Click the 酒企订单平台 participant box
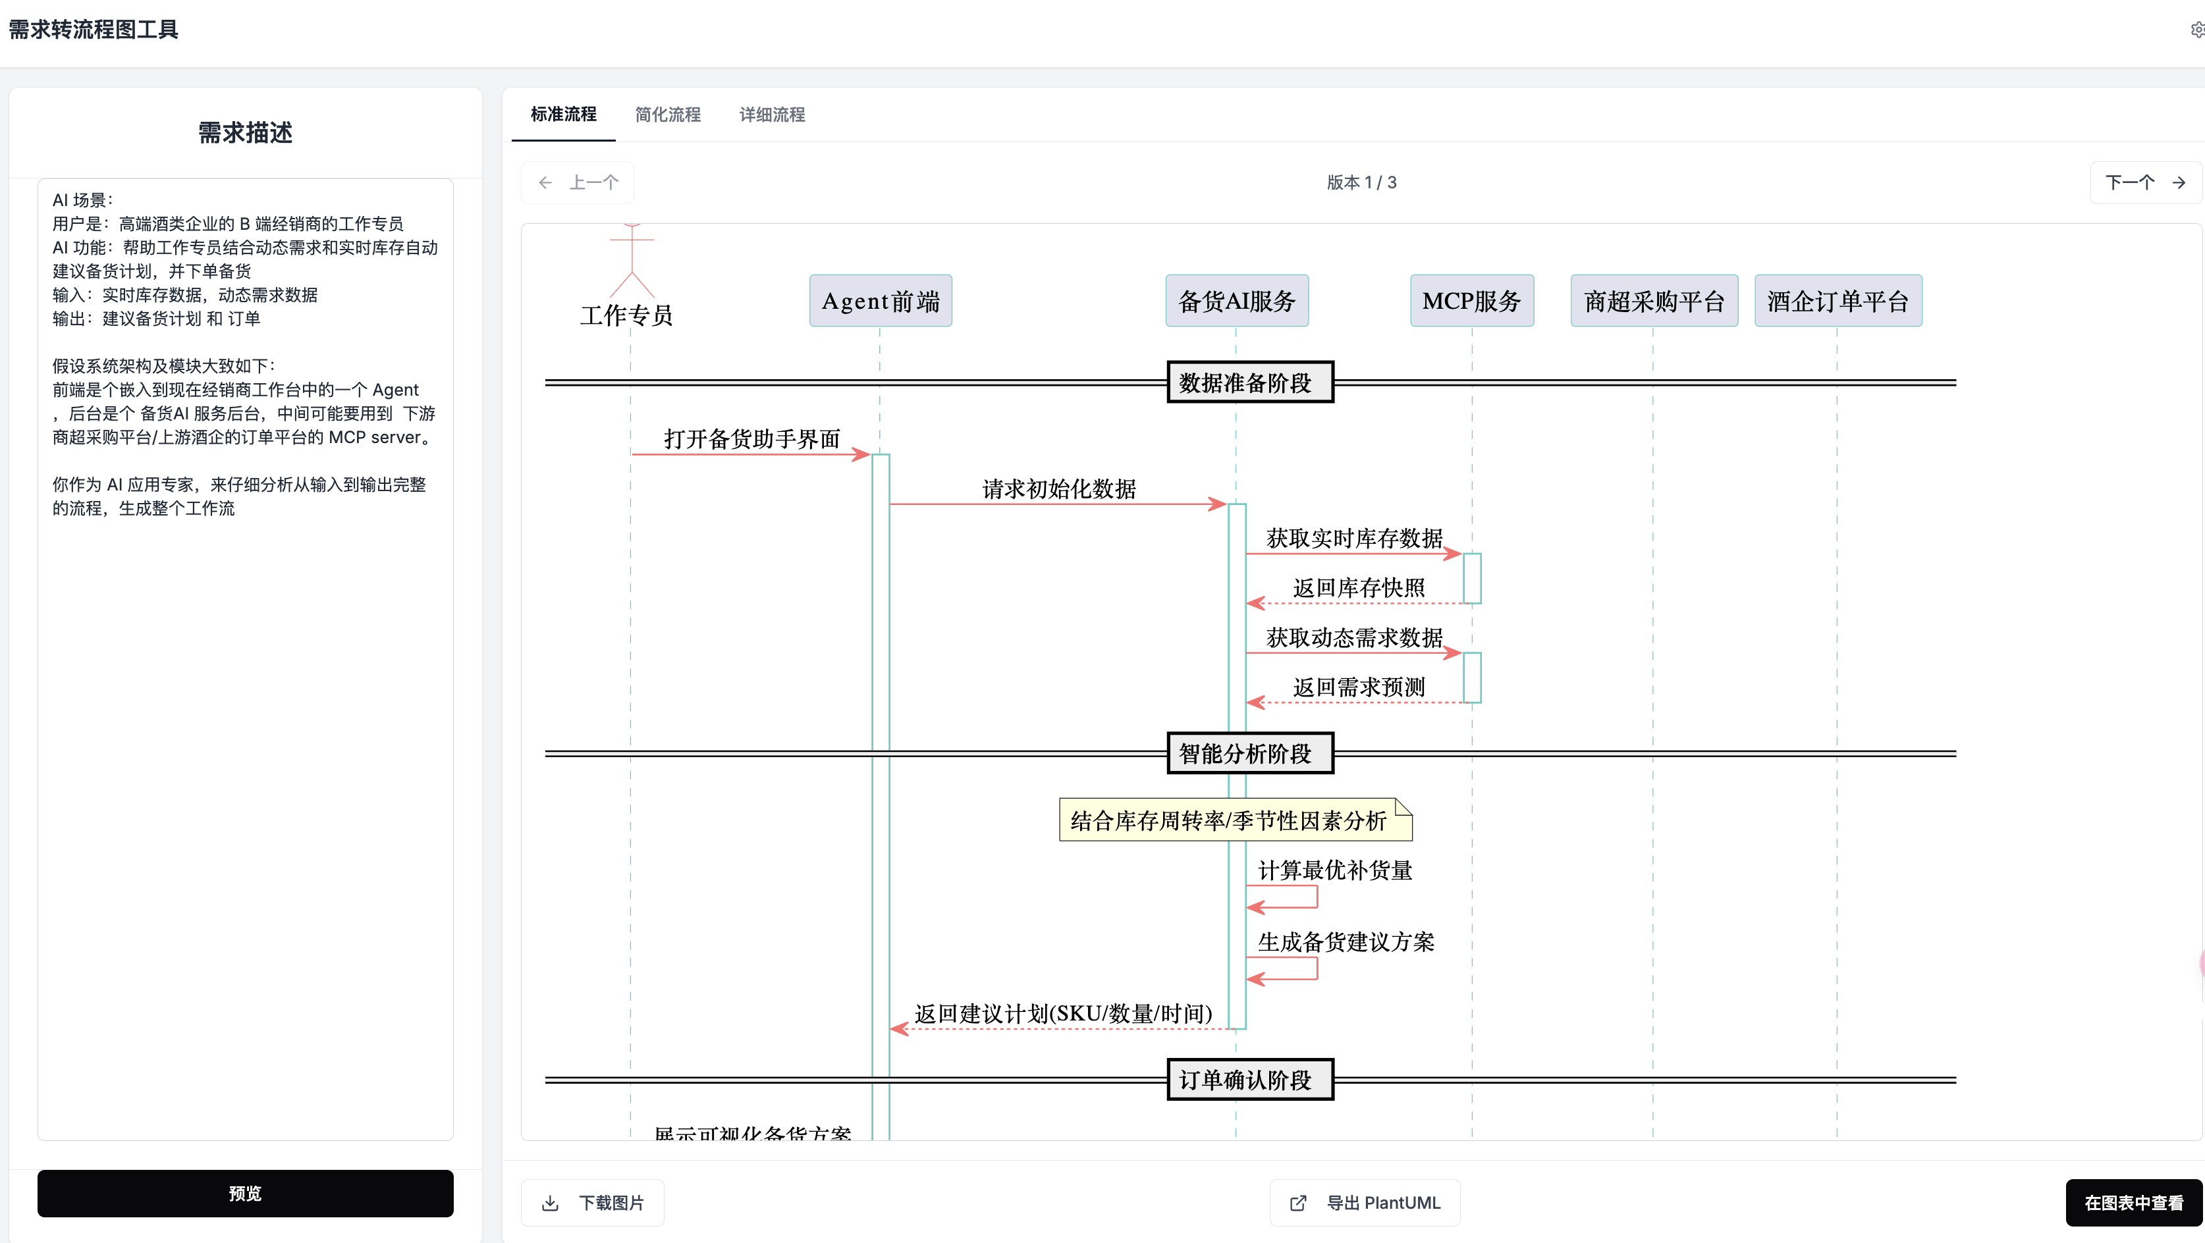2205x1243 pixels. click(x=1837, y=301)
